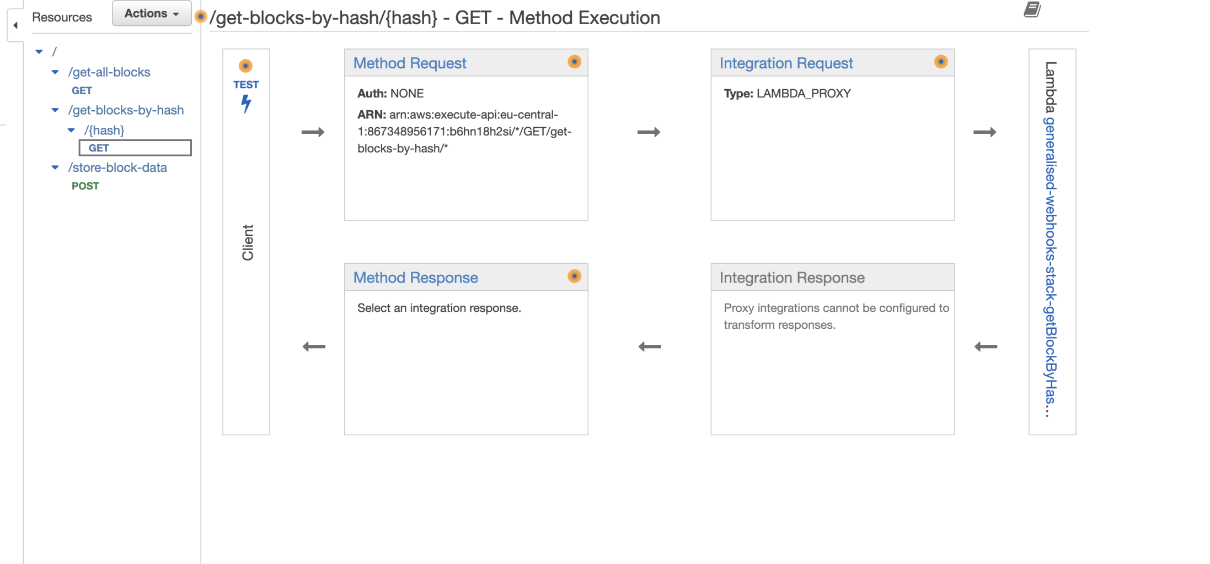
Task: Collapse the /get-blocks-by-hash resource
Action: point(55,110)
